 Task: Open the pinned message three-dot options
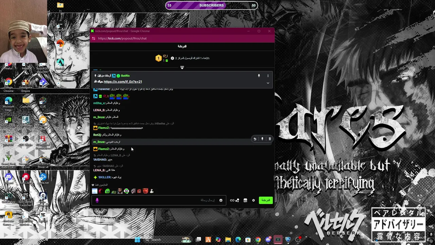[x=268, y=76]
